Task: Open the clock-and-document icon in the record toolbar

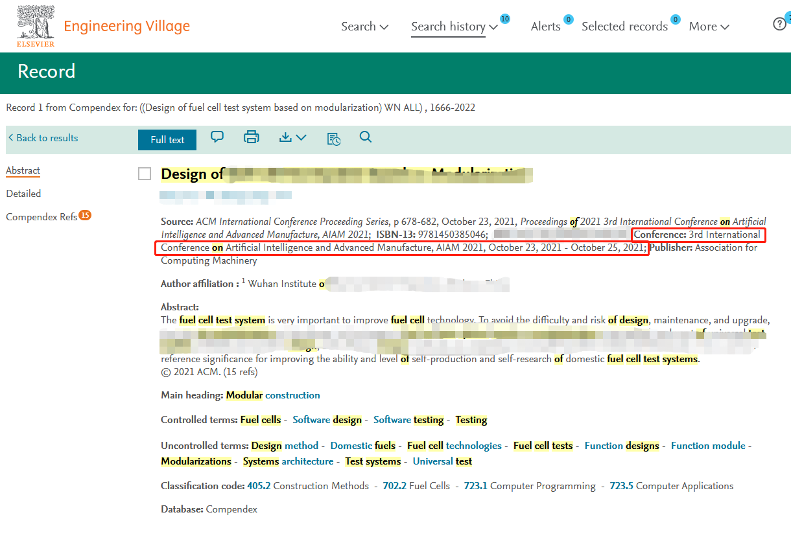Action: coord(333,138)
